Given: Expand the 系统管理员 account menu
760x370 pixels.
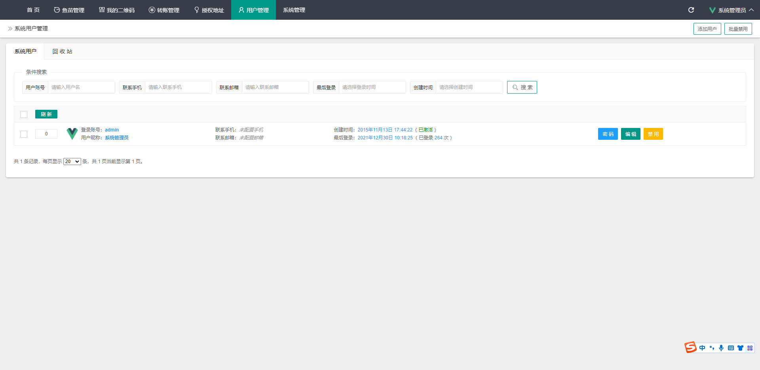Looking at the screenshot, I should click(x=731, y=10).
